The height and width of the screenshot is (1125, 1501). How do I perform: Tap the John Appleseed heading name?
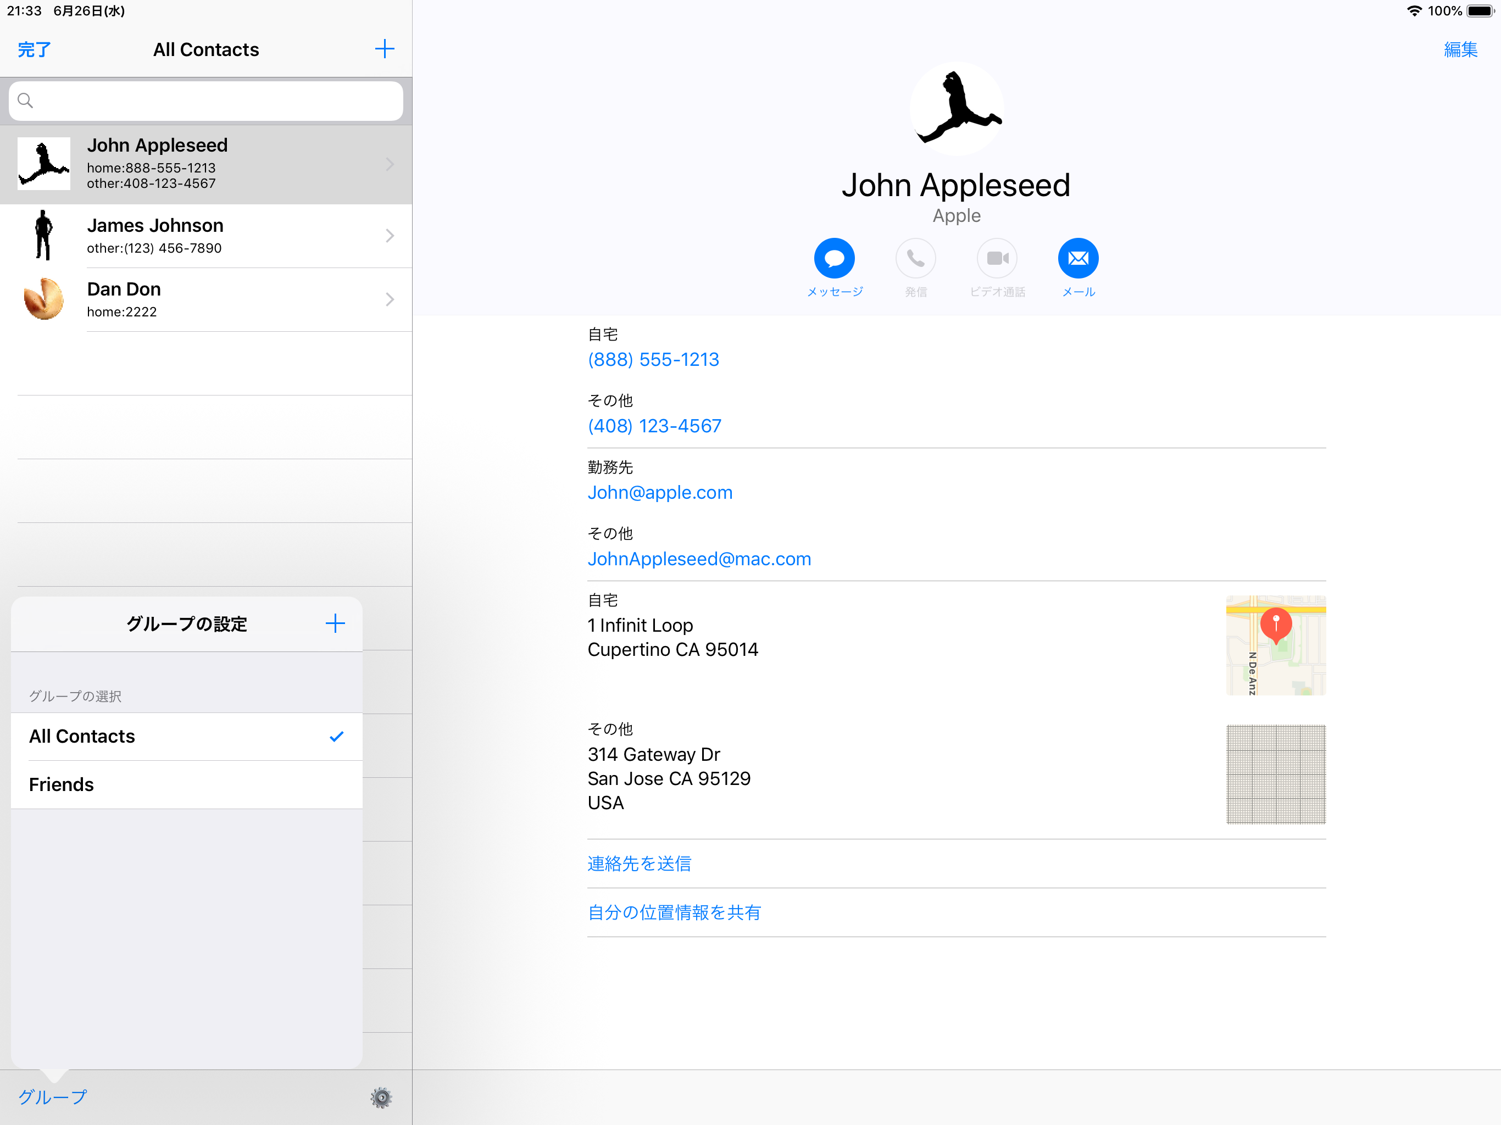pos(956,185)
